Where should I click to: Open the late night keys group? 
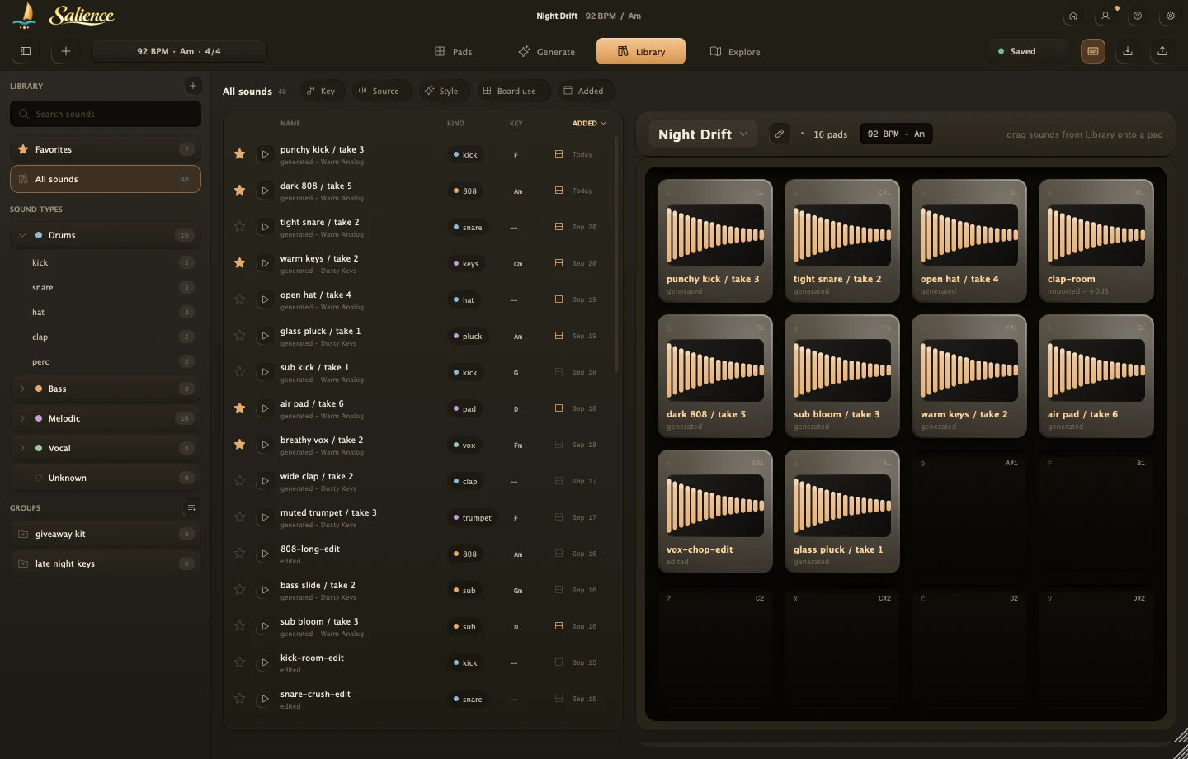click(106, 563)
